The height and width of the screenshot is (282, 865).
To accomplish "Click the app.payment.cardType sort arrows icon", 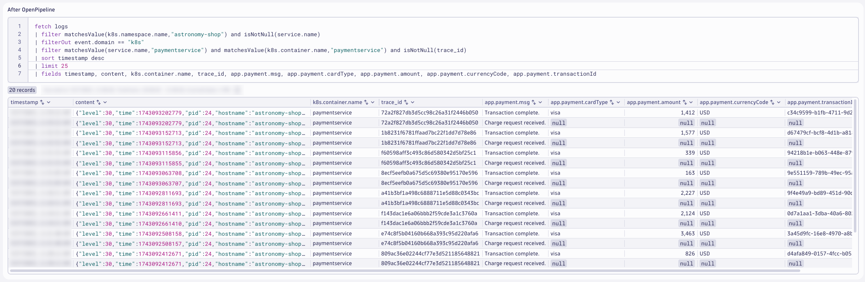I will (x=612, y=102).
